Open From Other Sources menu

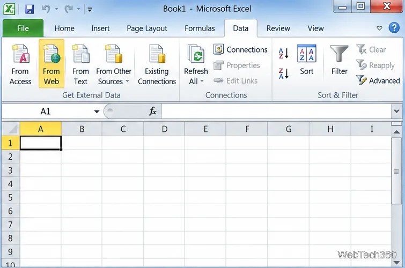pos(114,64)
